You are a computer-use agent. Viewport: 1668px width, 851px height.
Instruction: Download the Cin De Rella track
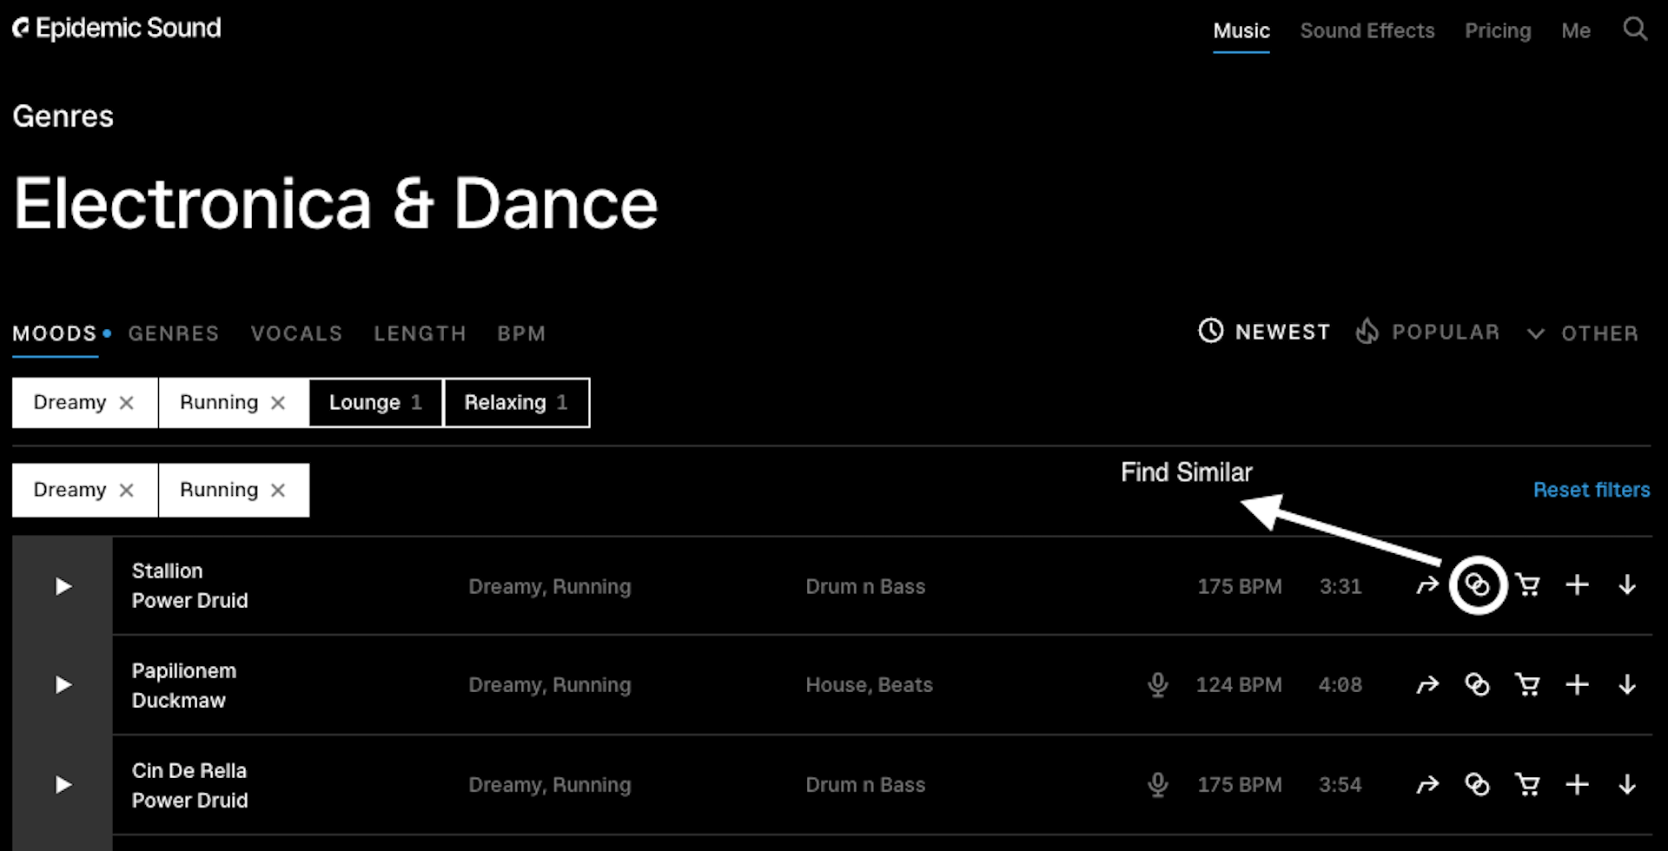tap(1627, 785)
